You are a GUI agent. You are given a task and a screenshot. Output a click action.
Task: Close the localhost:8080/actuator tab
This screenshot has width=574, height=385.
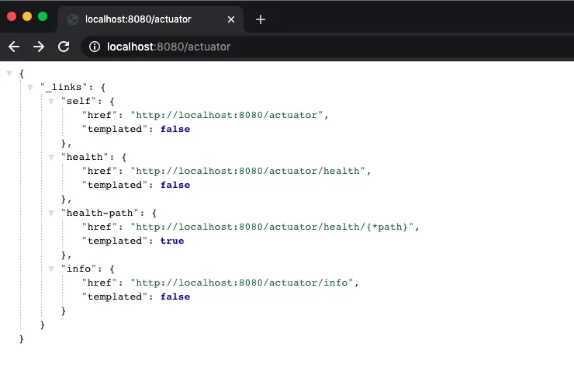click(231, 19)
